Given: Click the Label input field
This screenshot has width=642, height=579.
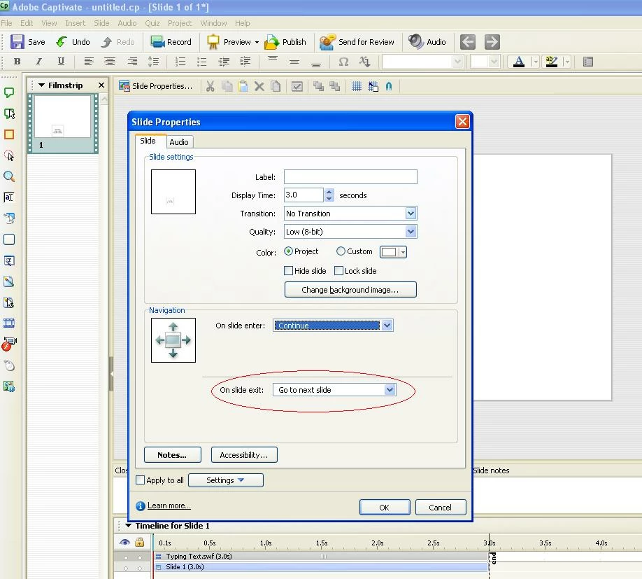Looking at the screenshot, I should [350, 177].
